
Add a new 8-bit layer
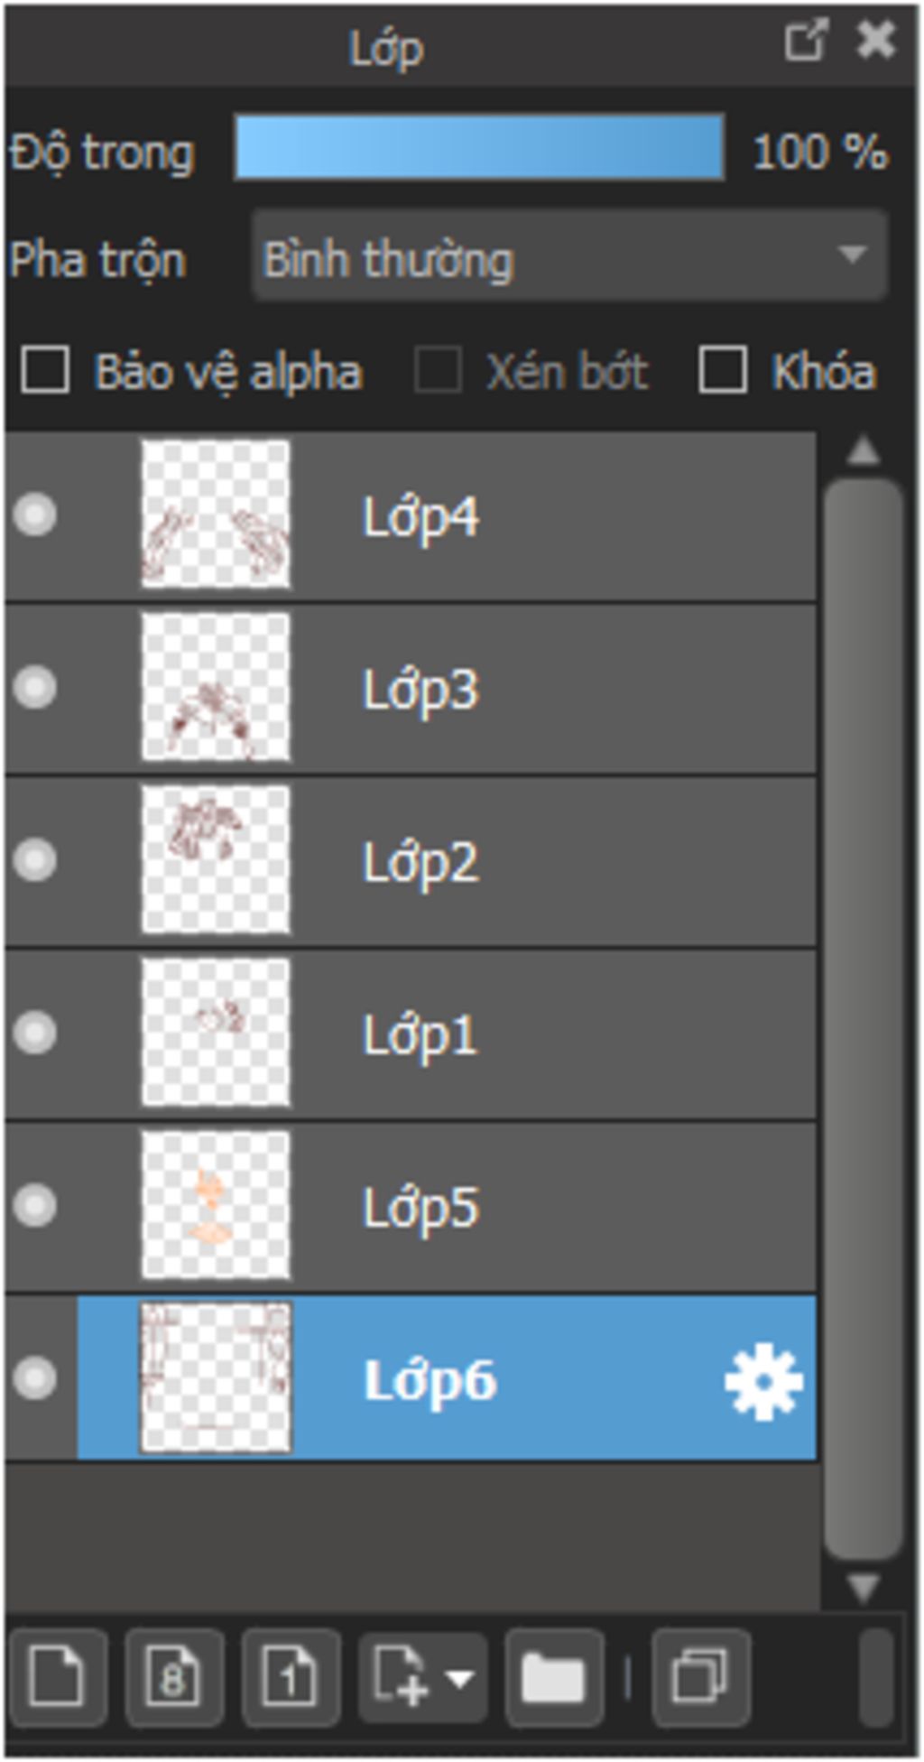174,1677
